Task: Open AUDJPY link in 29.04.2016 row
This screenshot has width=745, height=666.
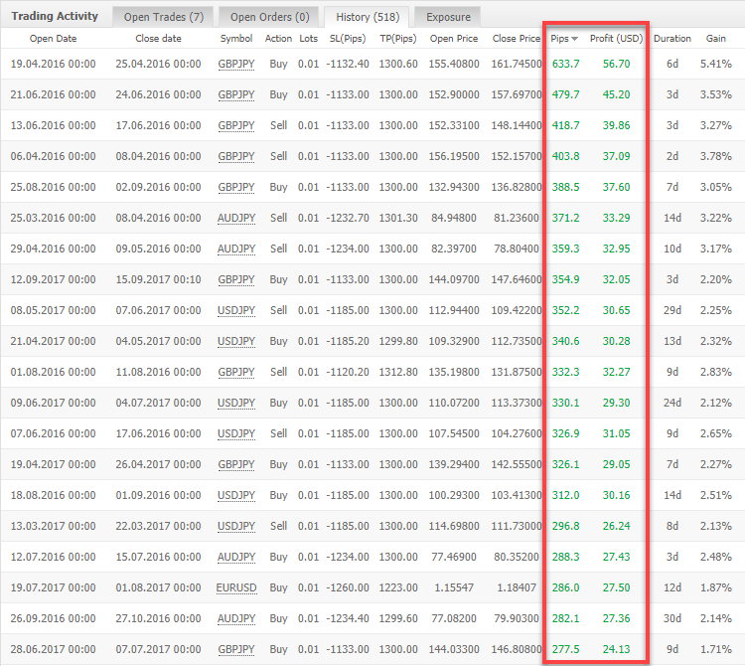Action: coord(236,250)
